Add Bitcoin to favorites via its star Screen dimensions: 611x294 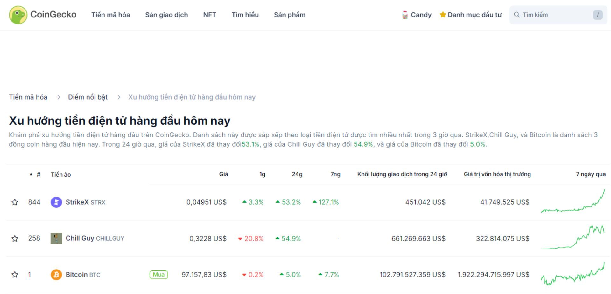click(15, 274)
